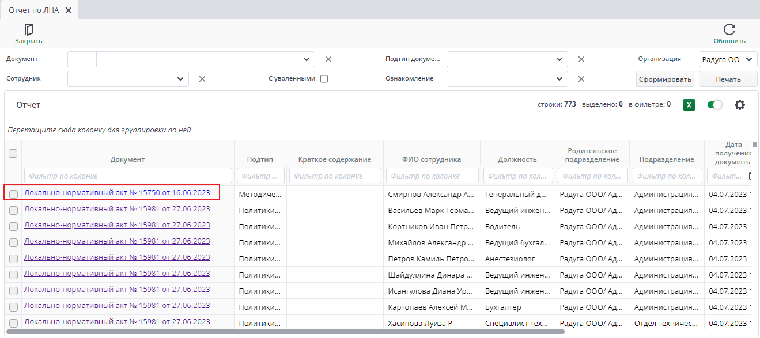
Task: Clear the Документ field with X icon
Action: [x=328, y=59]
